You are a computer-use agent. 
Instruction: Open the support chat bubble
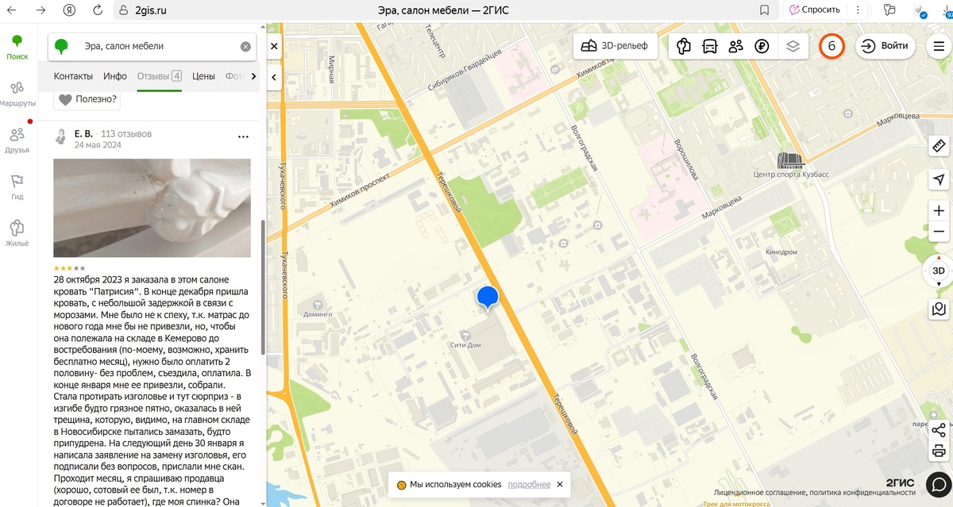[x=938, y=483]
